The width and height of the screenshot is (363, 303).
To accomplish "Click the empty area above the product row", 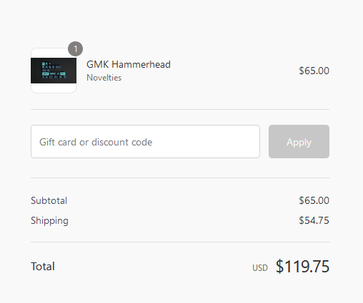I will tap(180, 20).
